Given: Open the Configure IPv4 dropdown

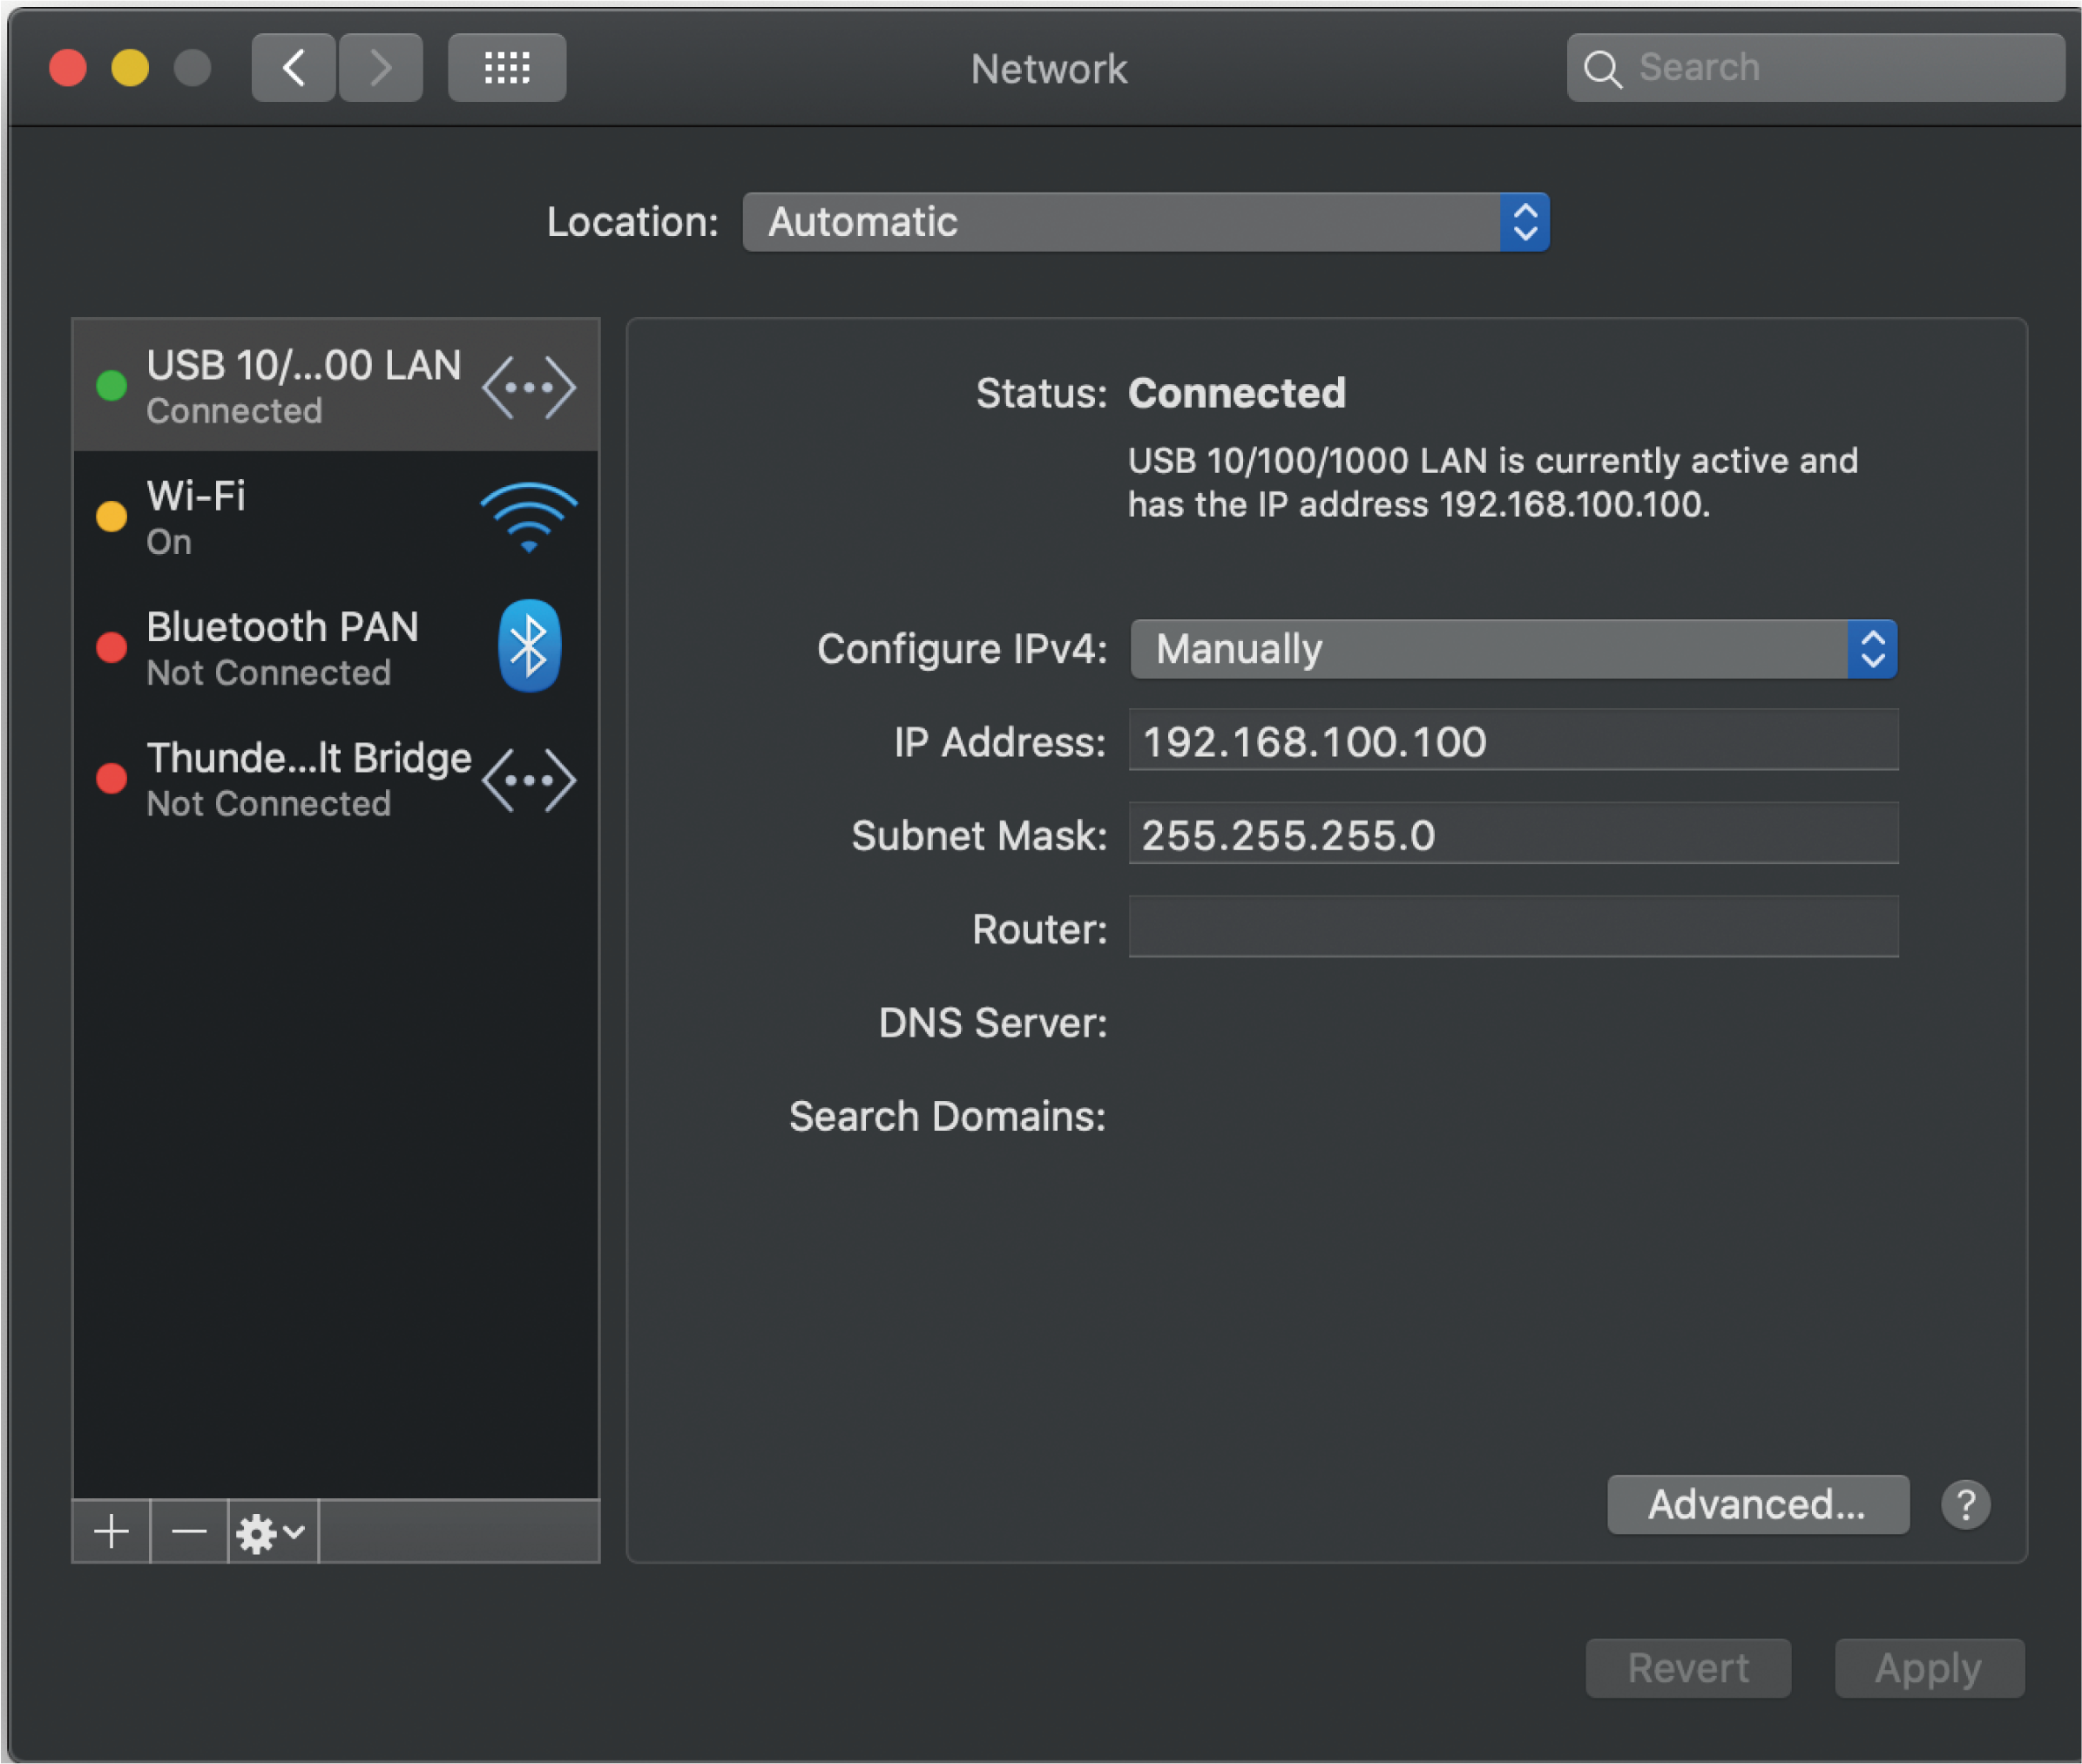Looking at the screenshot, I should [1512, 648].
